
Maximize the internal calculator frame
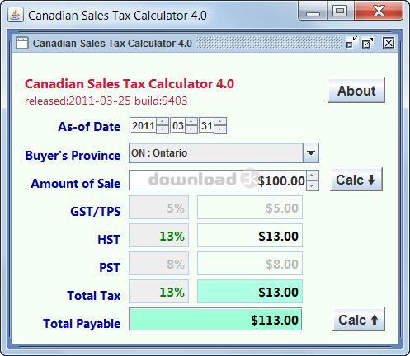click(x=368, y=43)
